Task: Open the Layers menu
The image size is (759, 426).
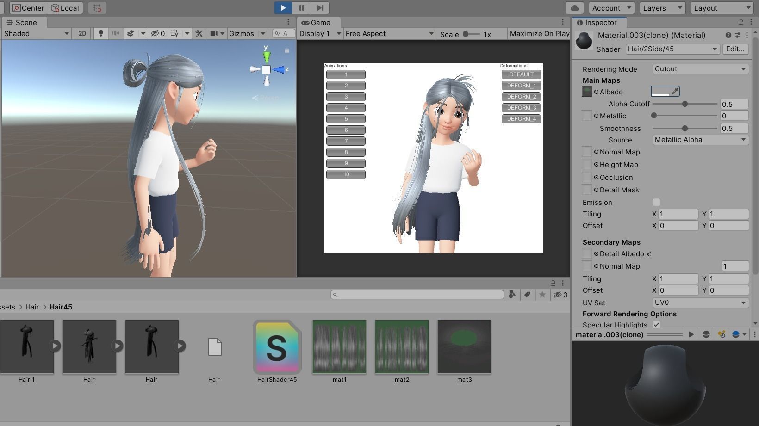Action: (x=662, y=8)
